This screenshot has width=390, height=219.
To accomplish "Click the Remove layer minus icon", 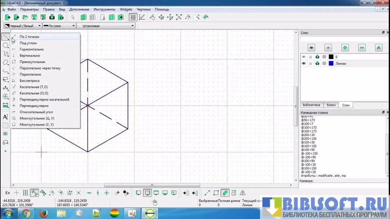I will [362, 48].
